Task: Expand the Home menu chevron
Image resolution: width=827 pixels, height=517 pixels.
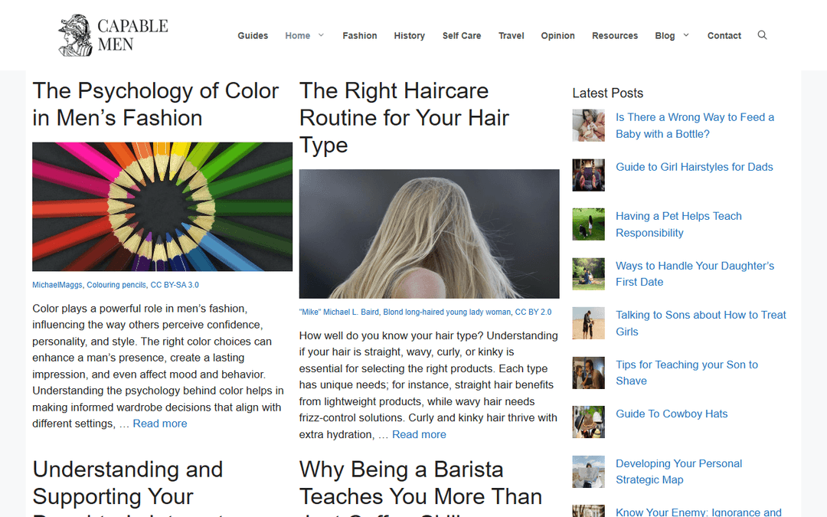Action: 321,35
